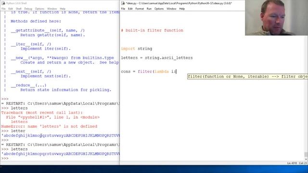Open Options menu in ideas.py editor
The image size is (308, 173).
159,9
